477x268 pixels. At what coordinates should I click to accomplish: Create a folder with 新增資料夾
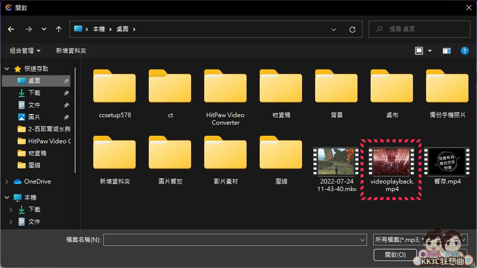71,51
